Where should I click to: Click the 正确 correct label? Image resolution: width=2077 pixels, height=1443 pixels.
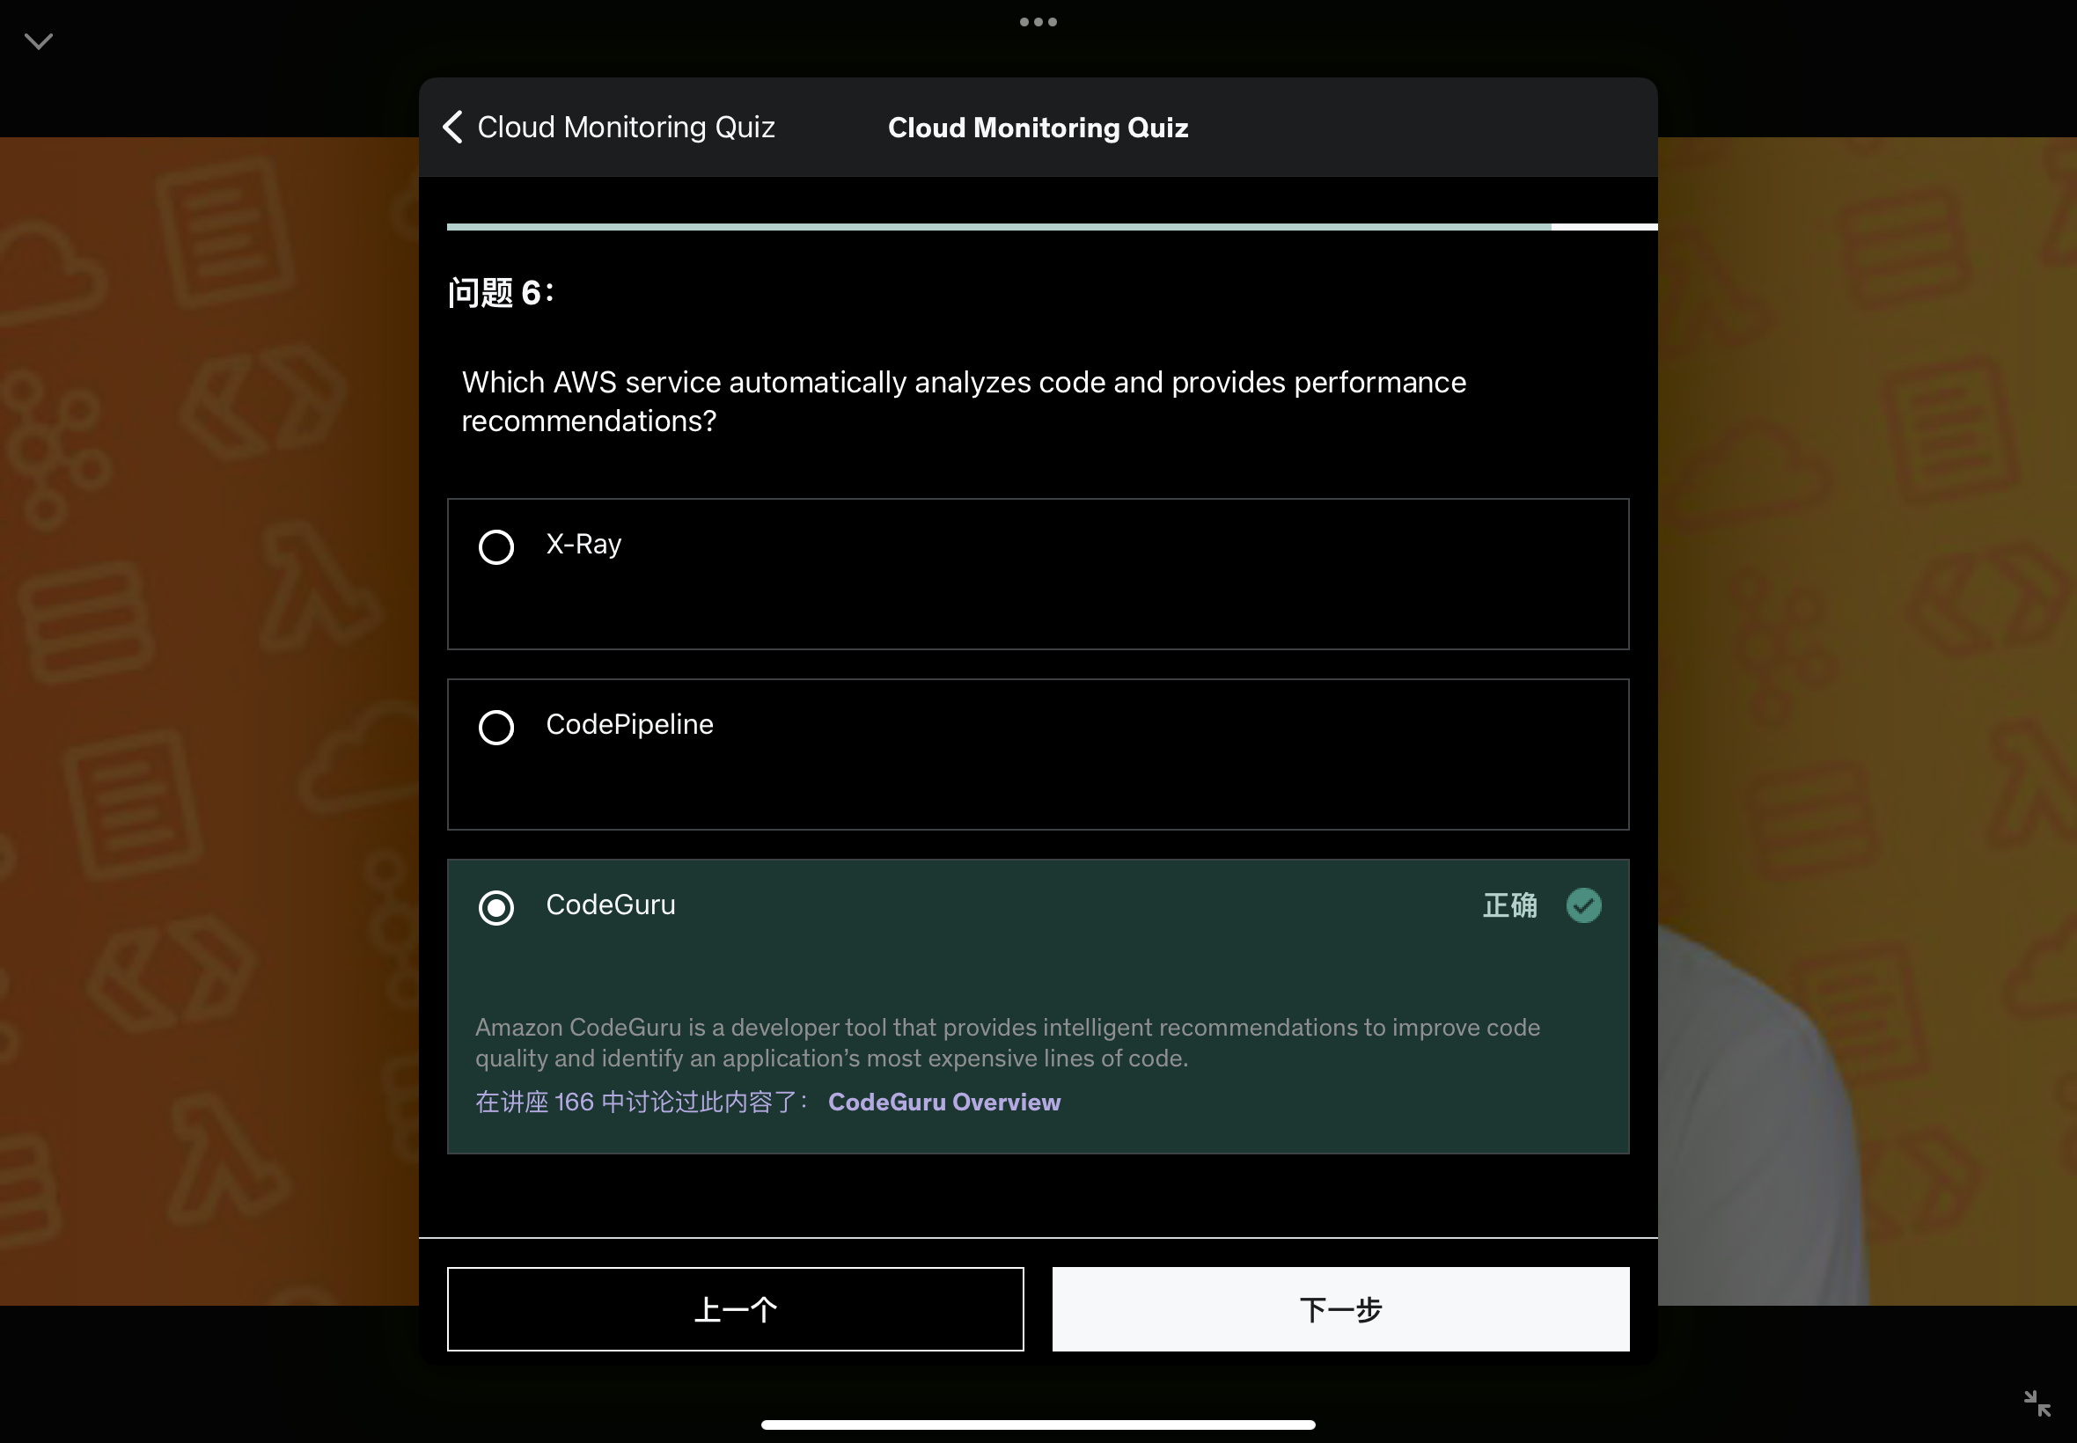pyautogui.click(x=1509, y=905)
